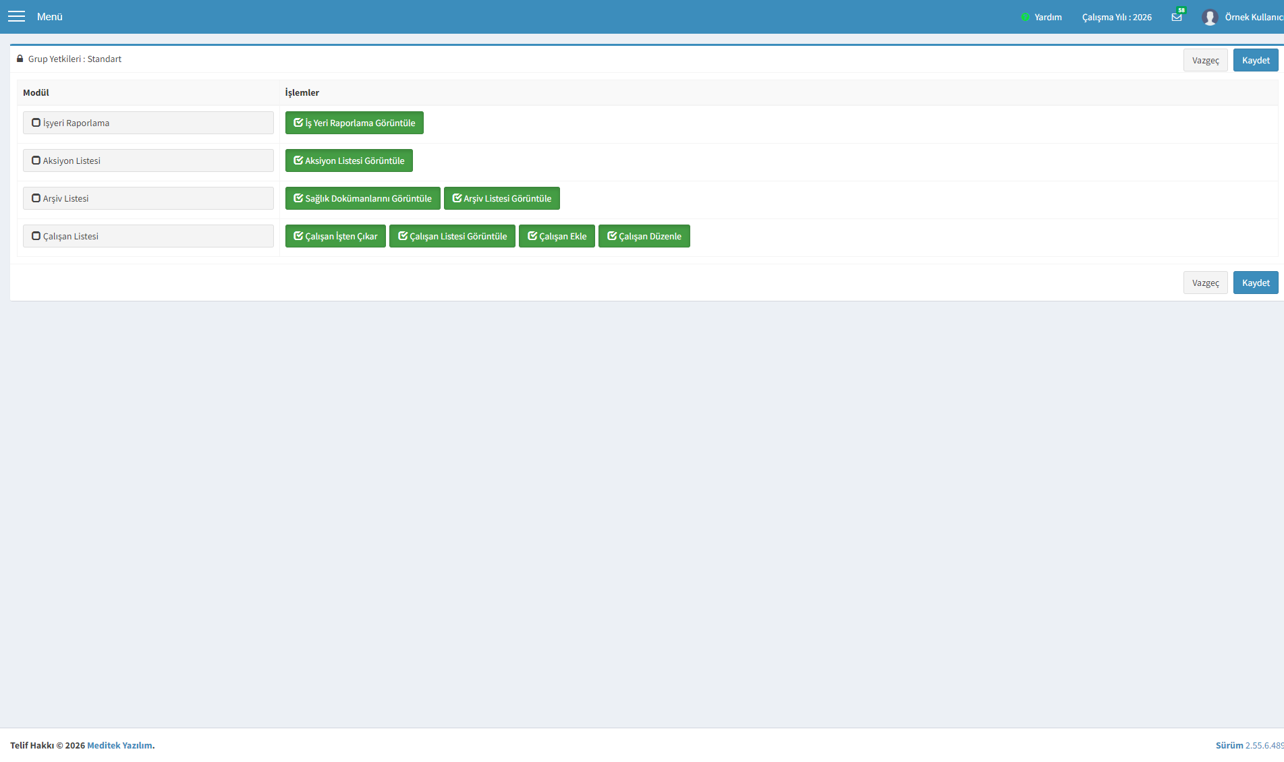Click the user avatar icon

click(x=1210, y=17)
